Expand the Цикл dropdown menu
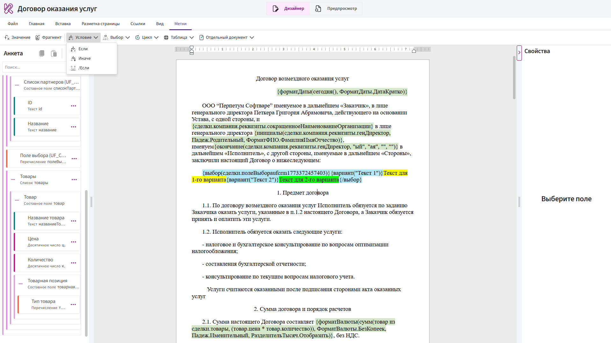 [147, 38]
